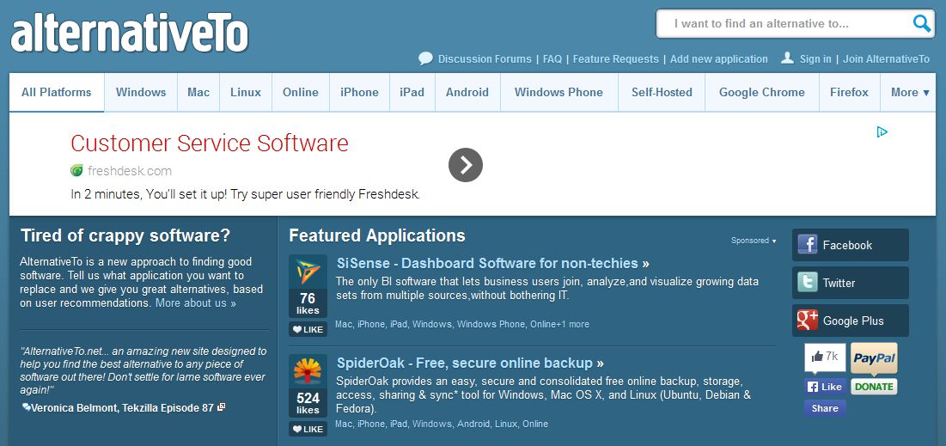Click SiSense's 76 likes counter
Viewport: 946px width, 446px height.
click(308, 303)
